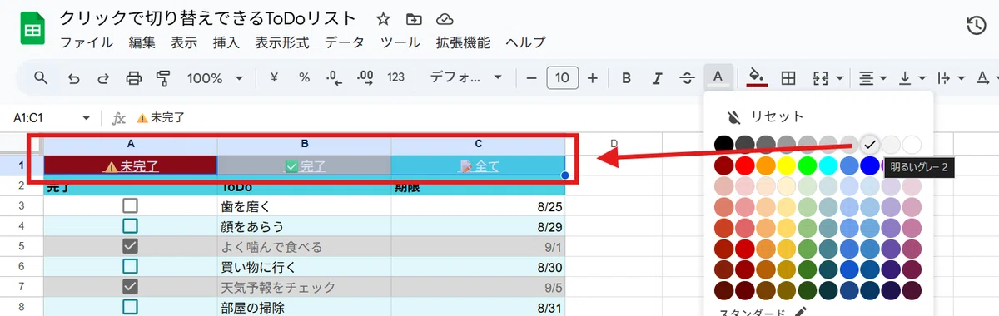Open the text rotation dropdown
999x316 pixels.
tap(986, 78)
